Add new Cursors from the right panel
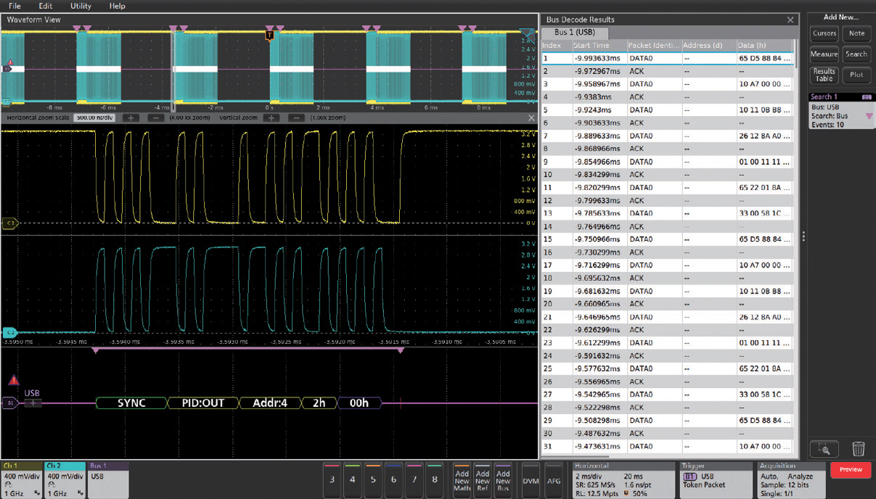The width and height of the screenshot is (876, 499). click(x=824, y=33)
